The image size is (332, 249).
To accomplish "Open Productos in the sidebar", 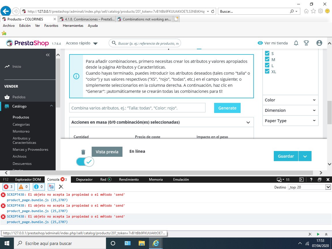I will click(21, 117).
